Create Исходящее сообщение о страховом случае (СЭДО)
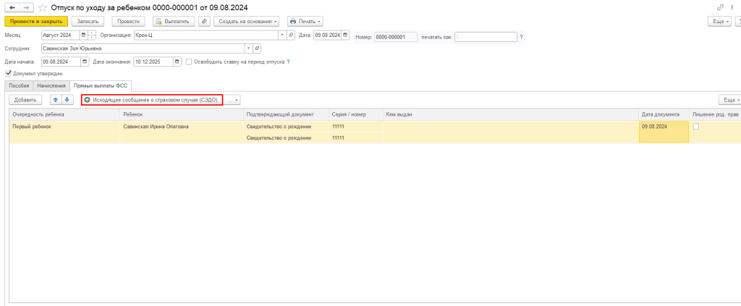 pos(151,99)
